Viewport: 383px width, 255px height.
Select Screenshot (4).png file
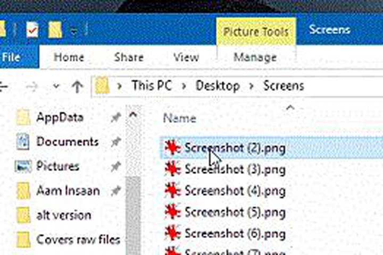235,191
